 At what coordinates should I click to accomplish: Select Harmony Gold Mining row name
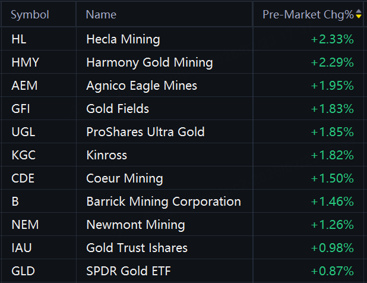[x=149, y=62]
